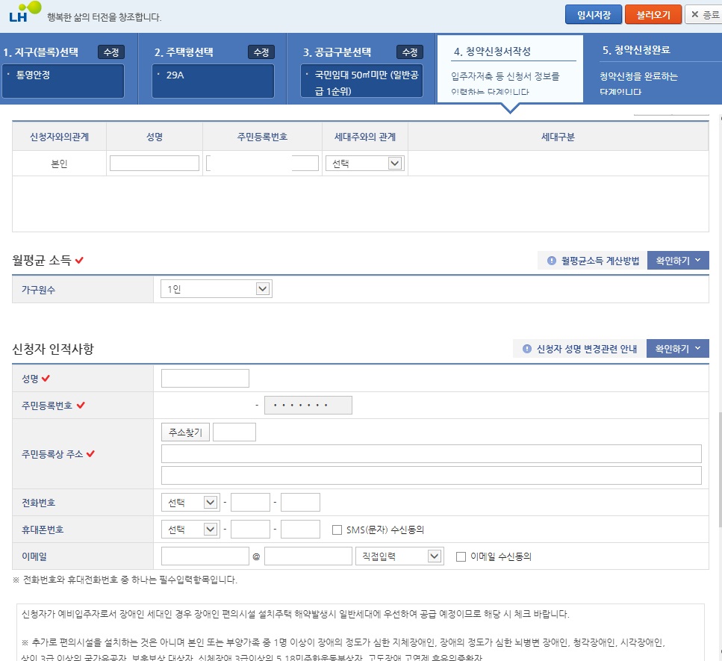Click the 임시저장 button to save temporarily
This screenshot has width=722, height=661.
click(x=593, y=14)
